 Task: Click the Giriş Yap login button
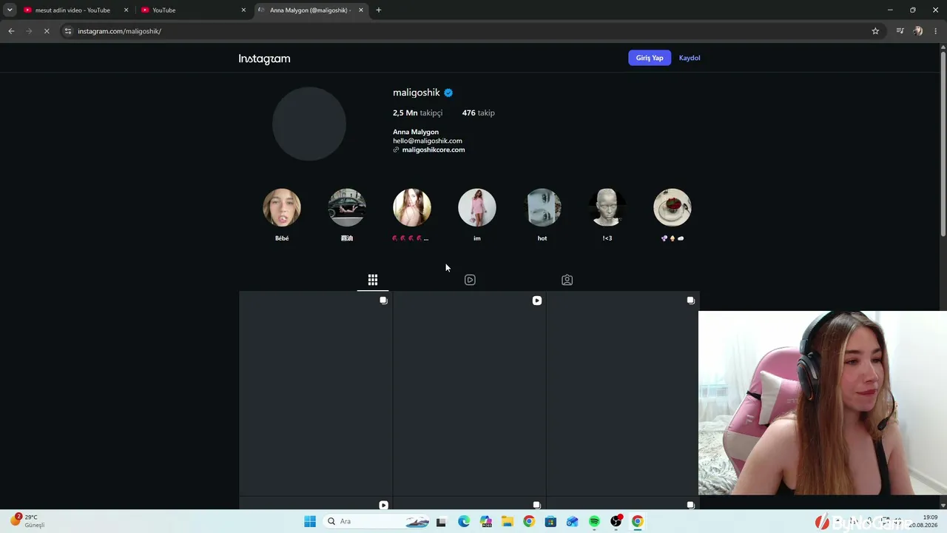pos(650,58)
